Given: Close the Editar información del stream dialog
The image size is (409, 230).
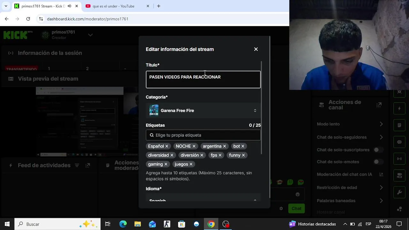Looking at the screenshot, I should point(256,49).
